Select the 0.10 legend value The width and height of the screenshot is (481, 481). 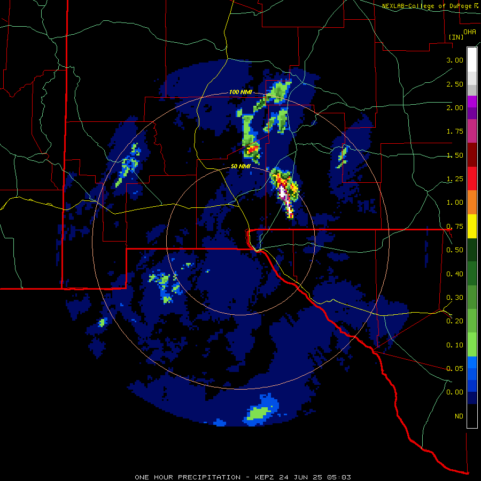tap(455, 345)
